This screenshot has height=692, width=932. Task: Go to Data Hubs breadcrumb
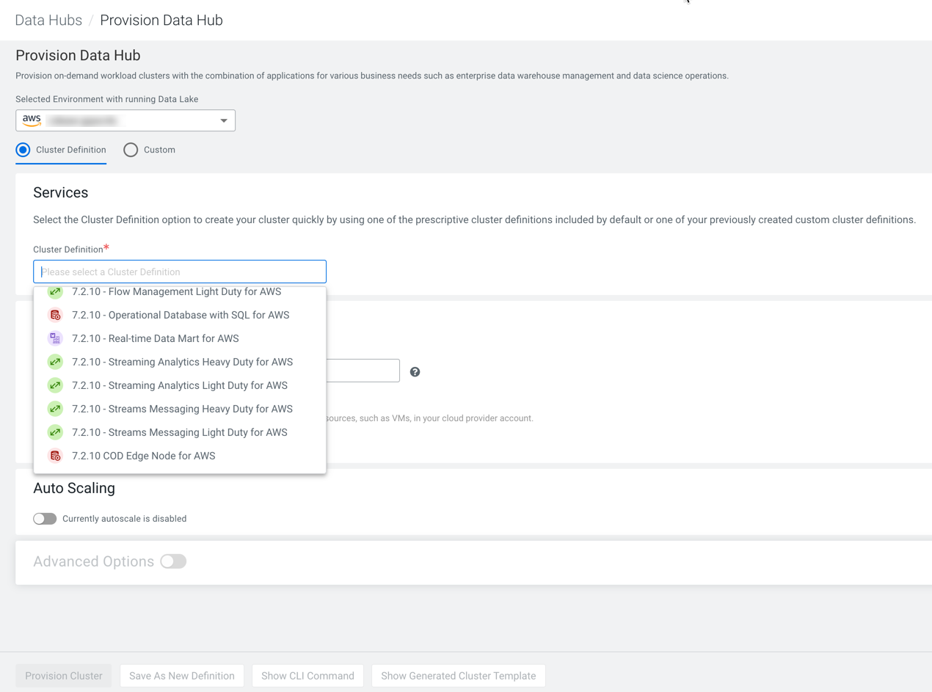[x=48, y=21]
